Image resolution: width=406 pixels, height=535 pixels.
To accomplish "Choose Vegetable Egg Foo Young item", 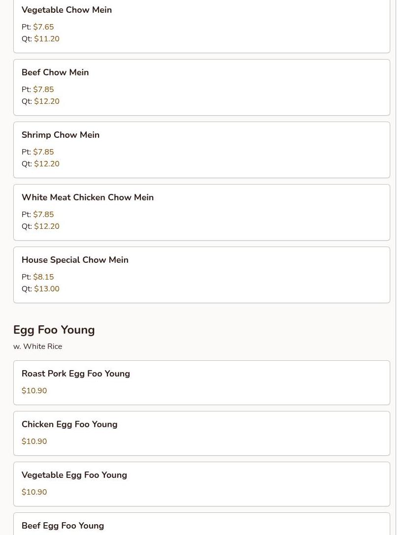I will click(202, 484).
